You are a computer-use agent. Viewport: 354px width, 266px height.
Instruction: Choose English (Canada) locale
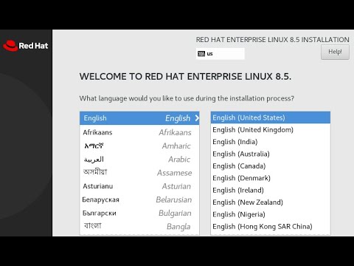pyautogui.click(x=271, y=166)
